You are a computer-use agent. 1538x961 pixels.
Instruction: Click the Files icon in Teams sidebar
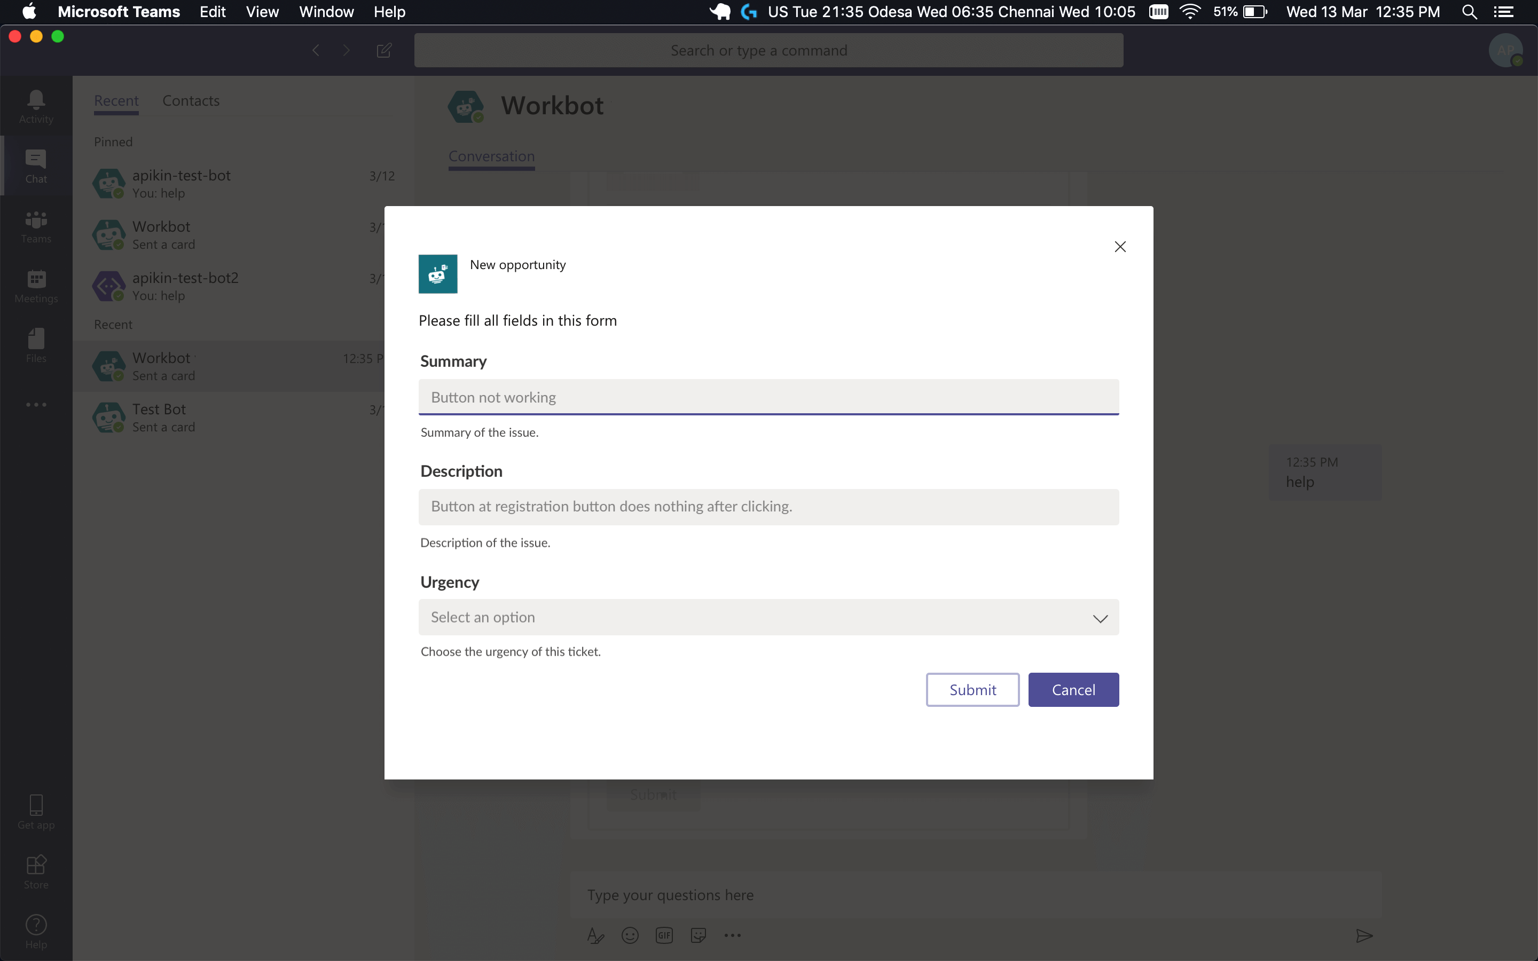click(x=35, y=343)
